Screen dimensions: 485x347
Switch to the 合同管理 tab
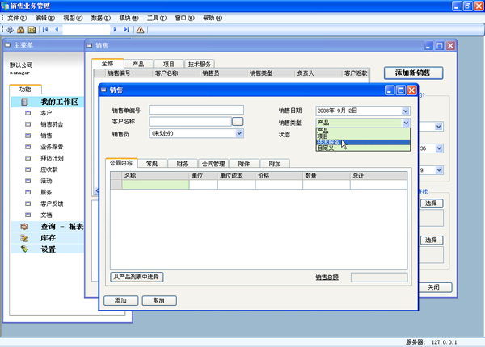click(215, 163)
